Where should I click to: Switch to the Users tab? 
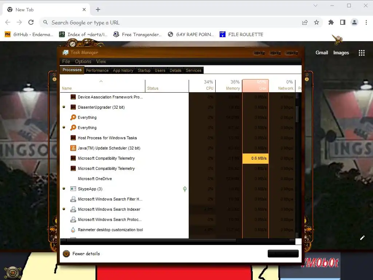point(160,70)
